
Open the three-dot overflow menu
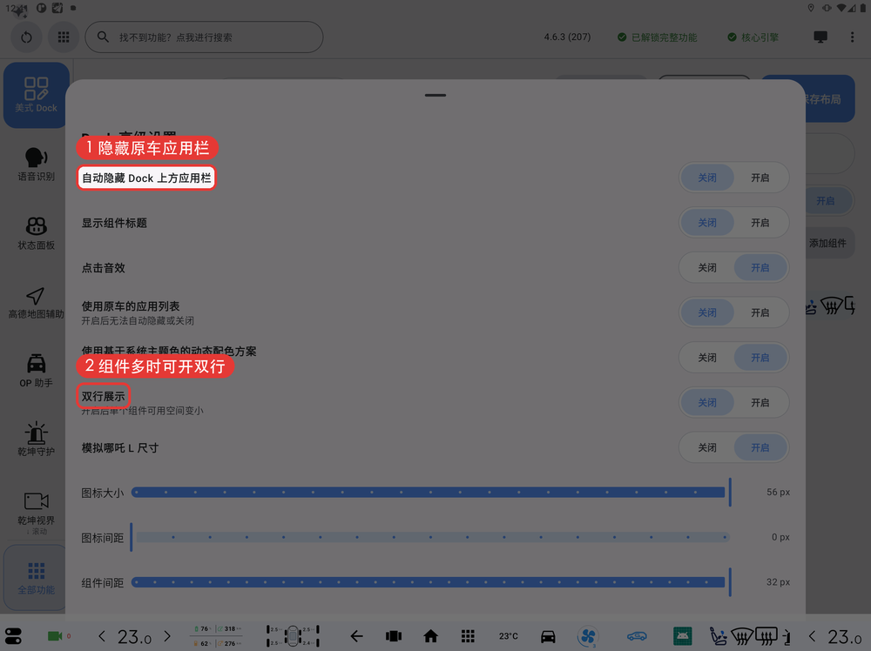point(852,37)
